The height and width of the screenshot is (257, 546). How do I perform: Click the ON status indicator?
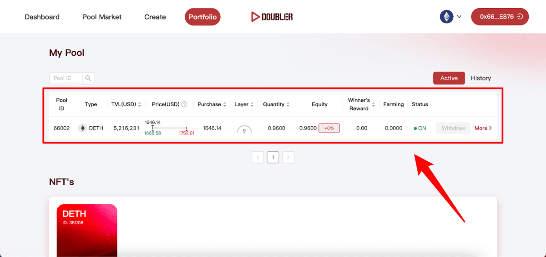[x=420, y=128]
